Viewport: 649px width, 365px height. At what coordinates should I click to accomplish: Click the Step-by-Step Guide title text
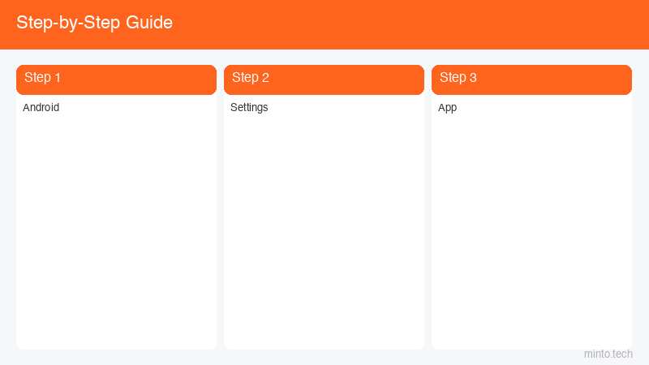coord(94,23)
